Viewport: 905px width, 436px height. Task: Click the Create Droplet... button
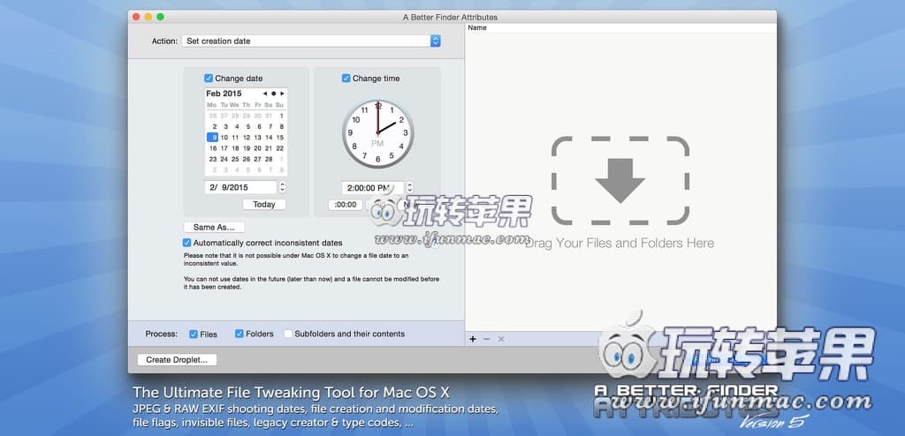[x=177, y=360]
